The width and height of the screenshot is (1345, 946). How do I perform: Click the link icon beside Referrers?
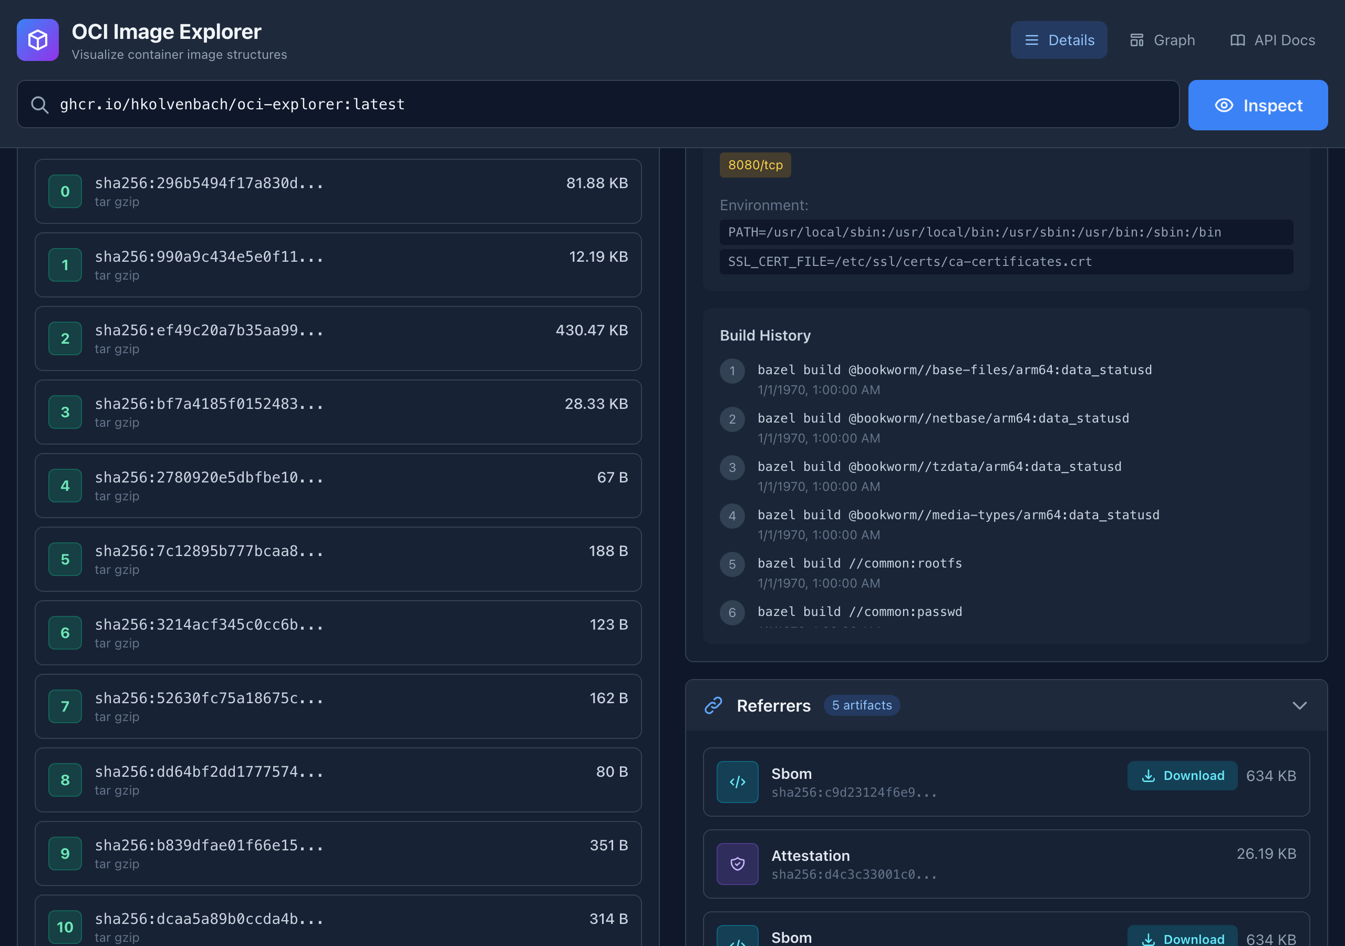tap(713, 705)
